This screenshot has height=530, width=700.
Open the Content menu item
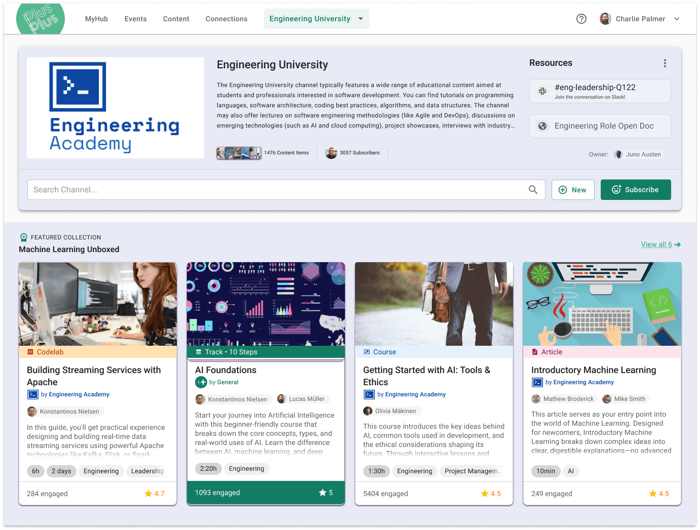click(176, 19)
